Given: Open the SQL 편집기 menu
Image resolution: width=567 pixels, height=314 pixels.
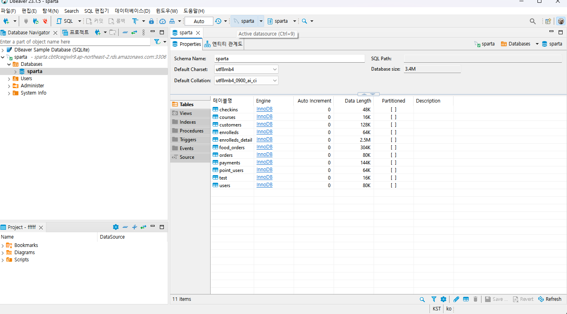Looking at the screenshot, I should tap(96, 11).
